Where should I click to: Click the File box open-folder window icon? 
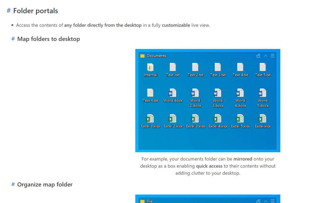(x=258, y=201)
